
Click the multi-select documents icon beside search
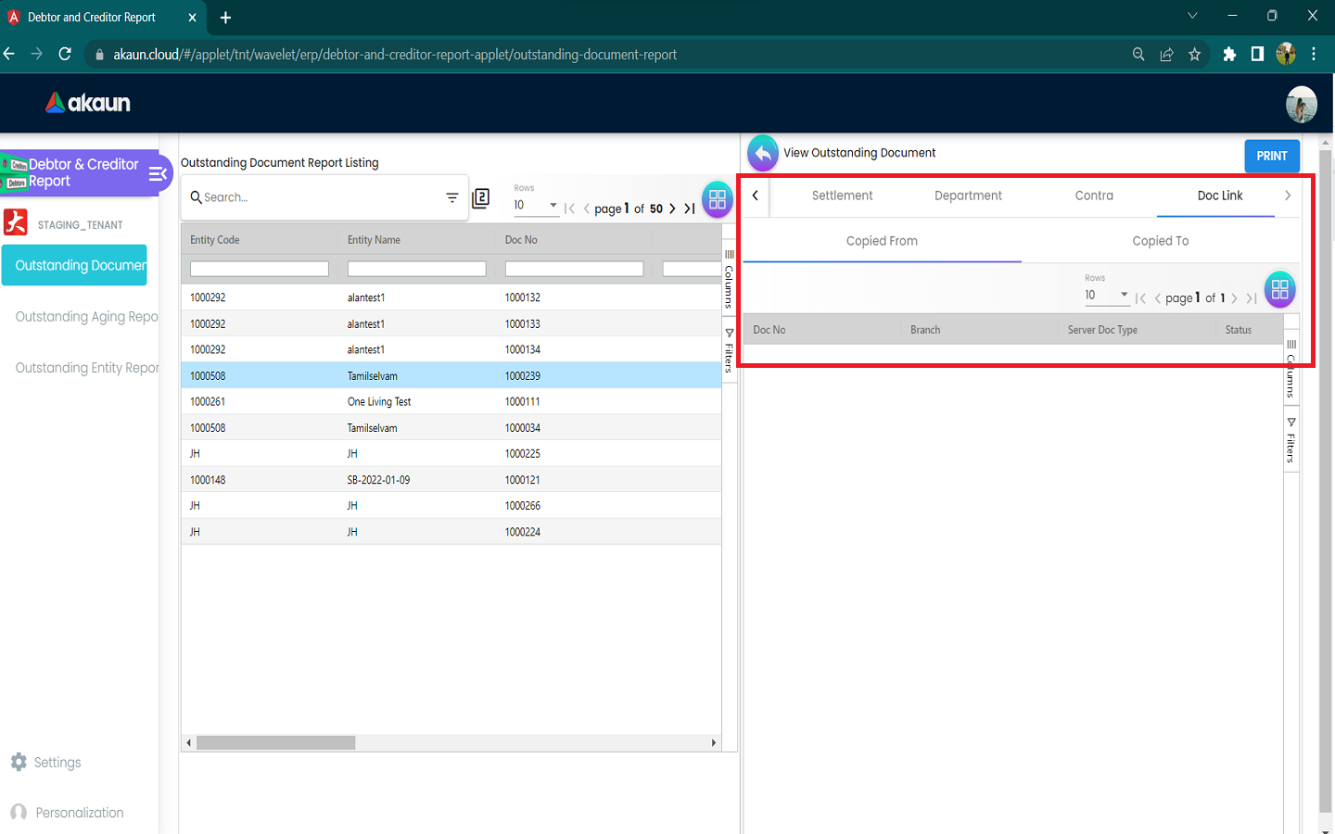480,198
